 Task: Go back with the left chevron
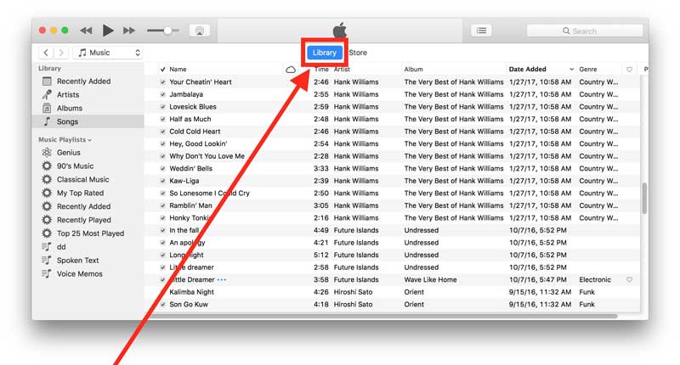coord(46,53)
